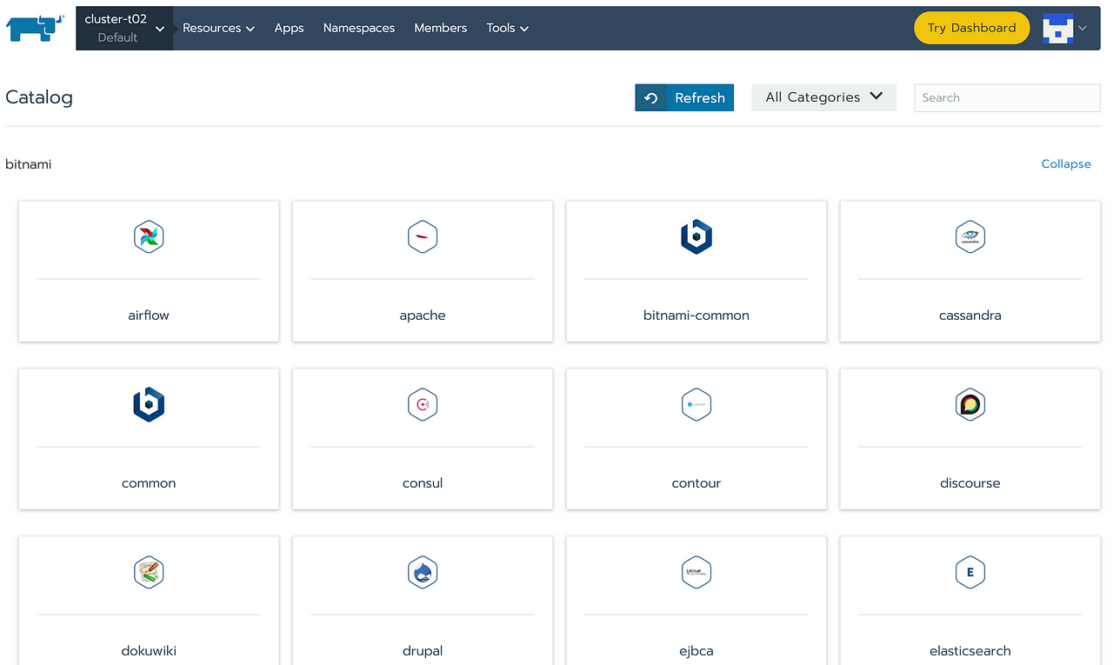Open the apache chart icon
The image size is (1113, 665).
(423, 236)
